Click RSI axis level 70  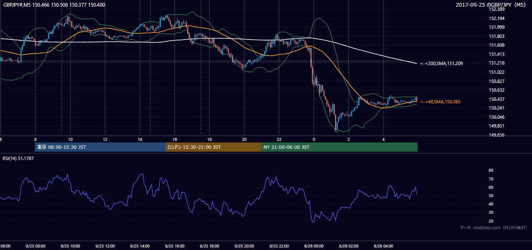[491, 179]
